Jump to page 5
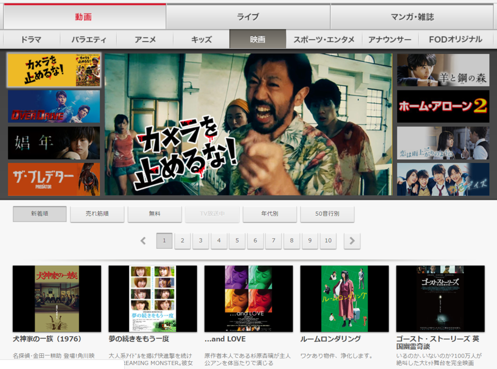This screenshot has width=497, height=369. pos(237,241)
